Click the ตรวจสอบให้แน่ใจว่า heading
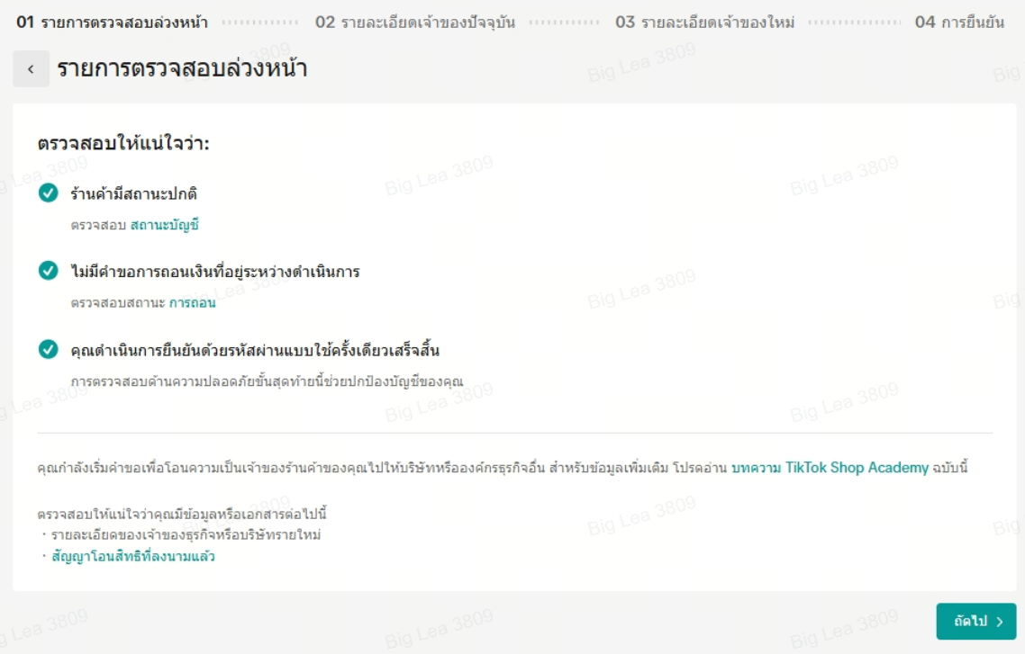 [123, 143]
